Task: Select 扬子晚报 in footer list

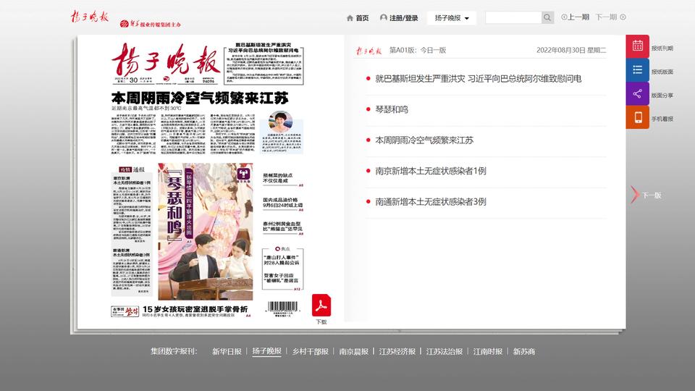Action: [267, 351]
